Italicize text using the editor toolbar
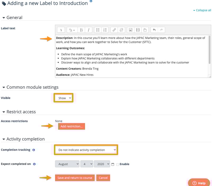212x186 pixels. click(88, 30)
